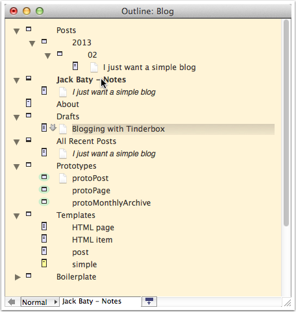
Task: Collapse the Posts container triangle
Action: coord(16,31)
